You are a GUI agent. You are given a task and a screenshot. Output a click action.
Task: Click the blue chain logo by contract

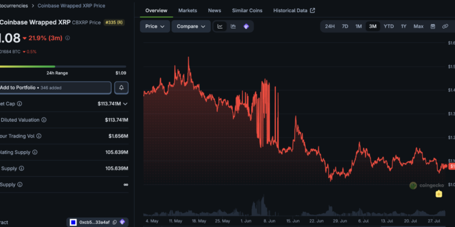point(73,222)
